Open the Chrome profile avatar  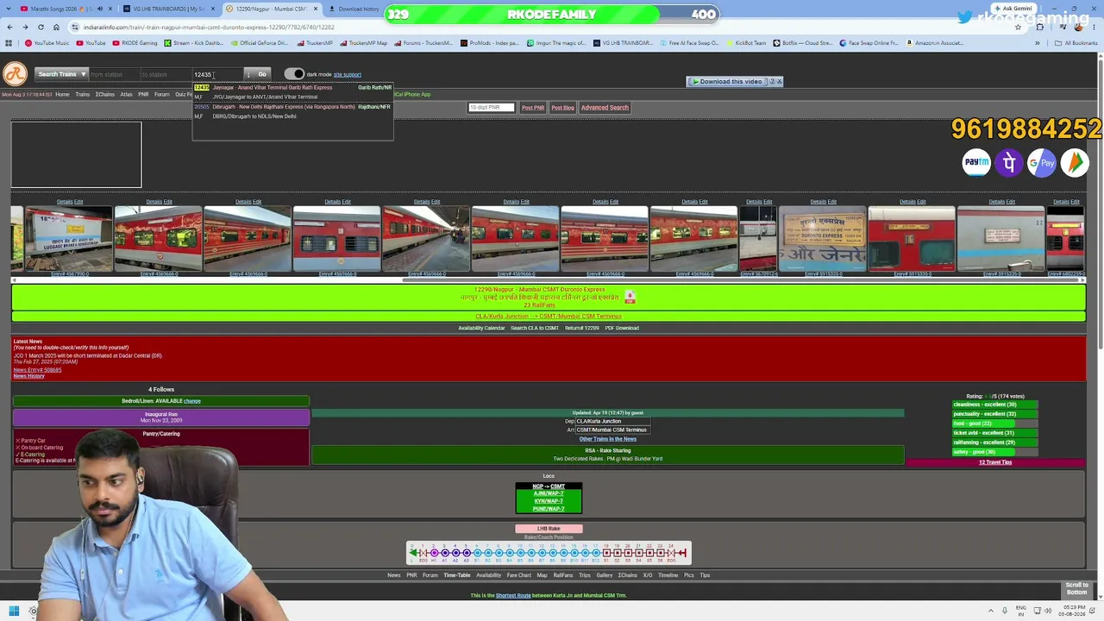1078,27
